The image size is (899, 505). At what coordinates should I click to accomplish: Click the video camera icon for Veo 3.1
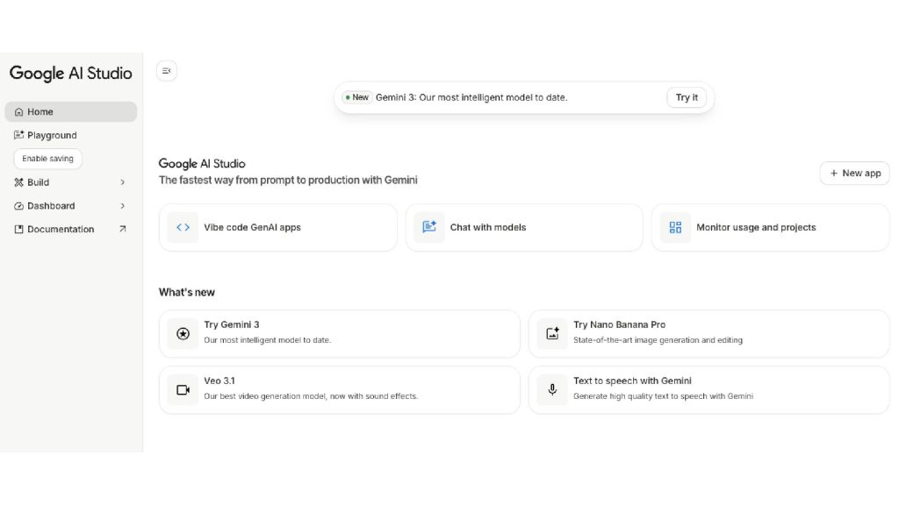183,389
